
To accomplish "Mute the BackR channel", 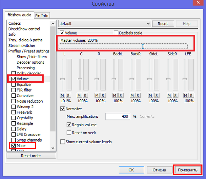I will tap(132, 96).
